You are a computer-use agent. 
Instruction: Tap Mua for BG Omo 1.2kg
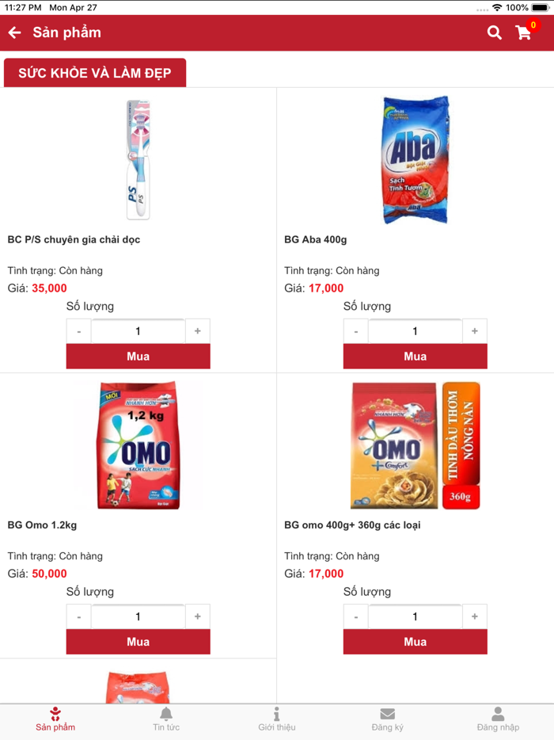[x=138, y=642]
